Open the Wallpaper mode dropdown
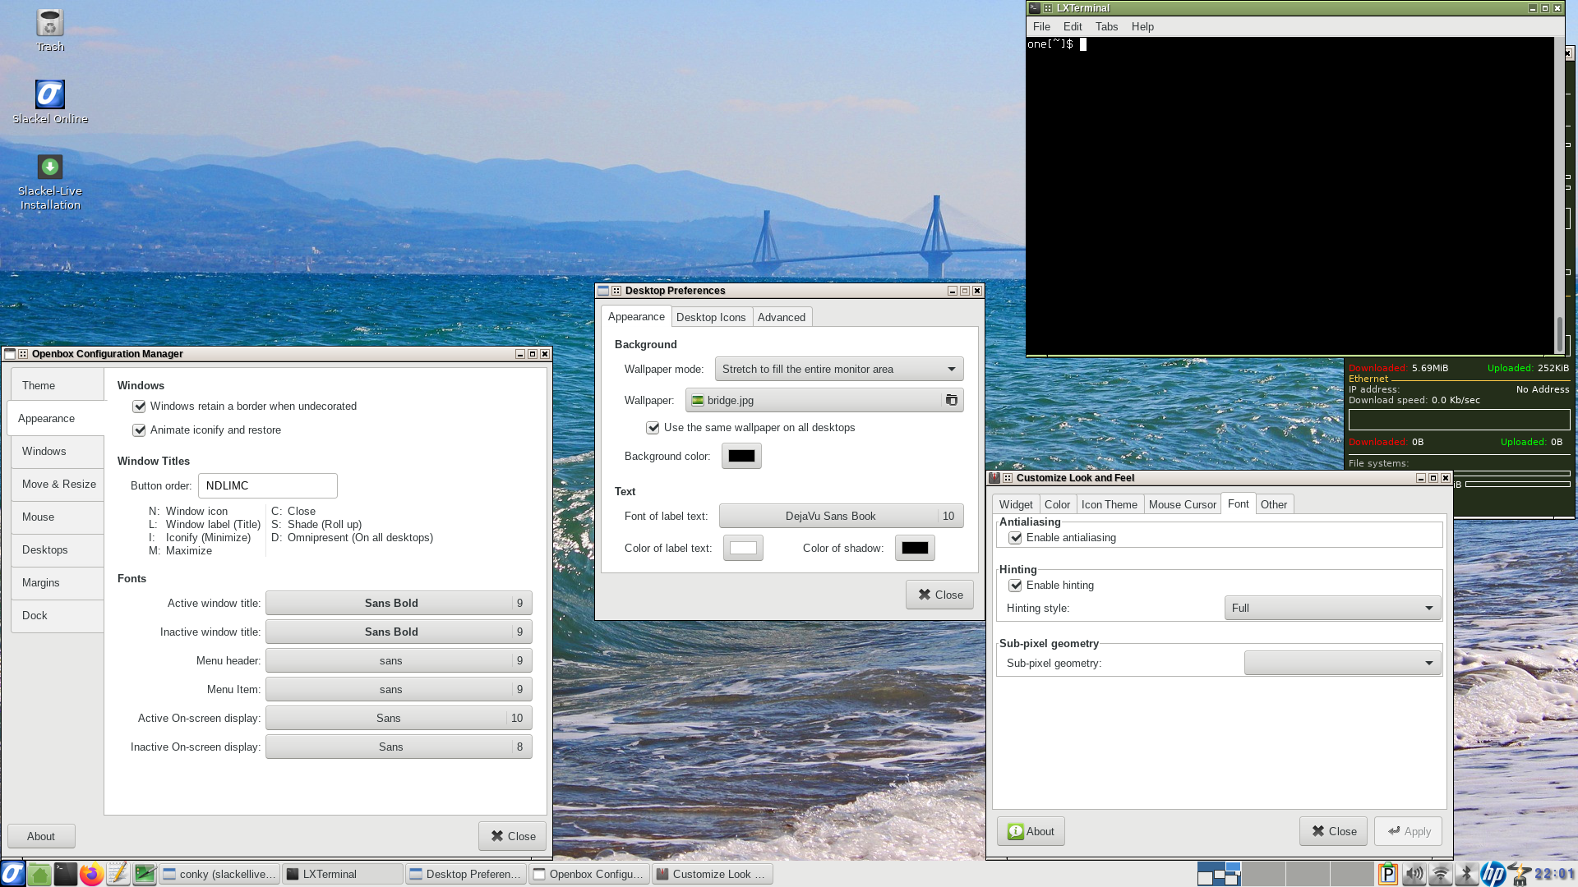The height and width of the screenshot is (887, 1578). pos(839,369)
